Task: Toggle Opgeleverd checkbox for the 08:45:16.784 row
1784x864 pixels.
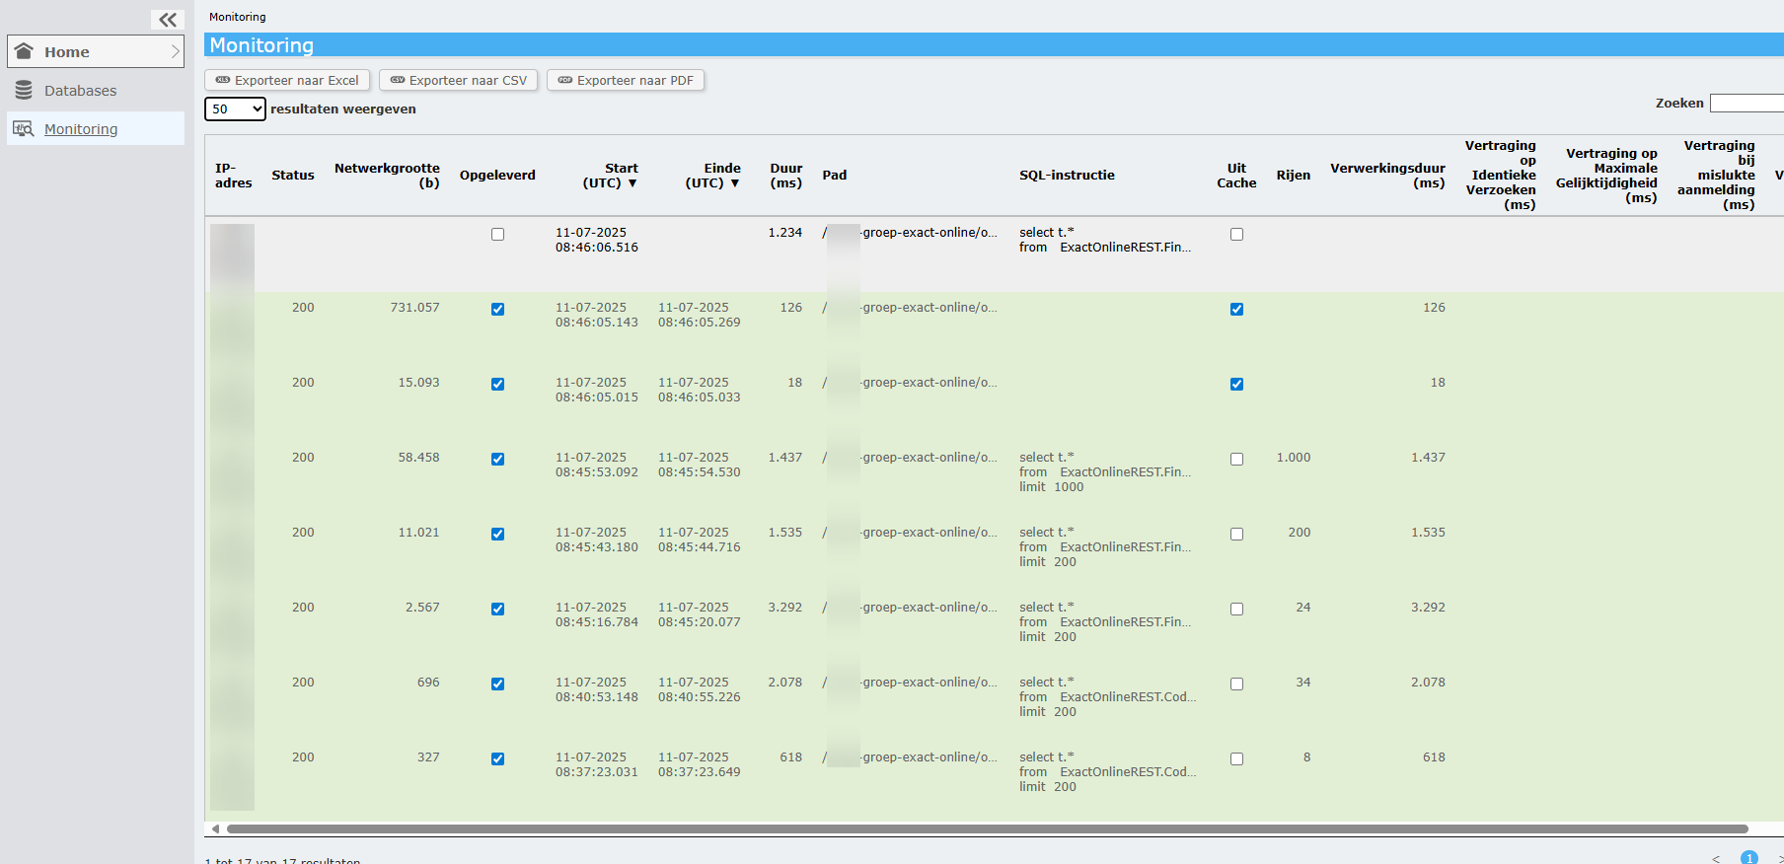Action: 497,610
